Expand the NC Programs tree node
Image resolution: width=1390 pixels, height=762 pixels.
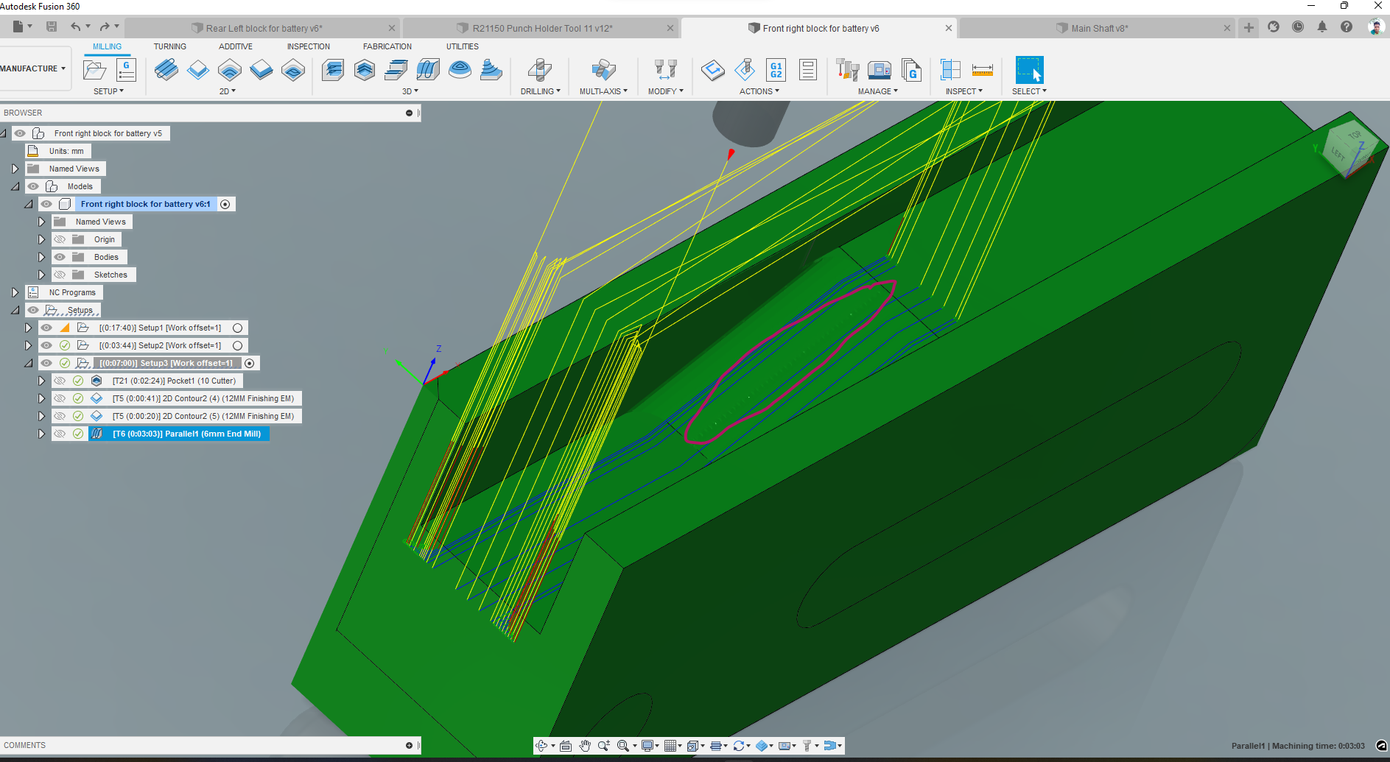point(15,292)
